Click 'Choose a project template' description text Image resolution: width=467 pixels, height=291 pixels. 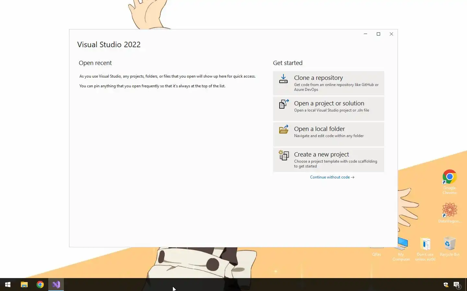335,164
